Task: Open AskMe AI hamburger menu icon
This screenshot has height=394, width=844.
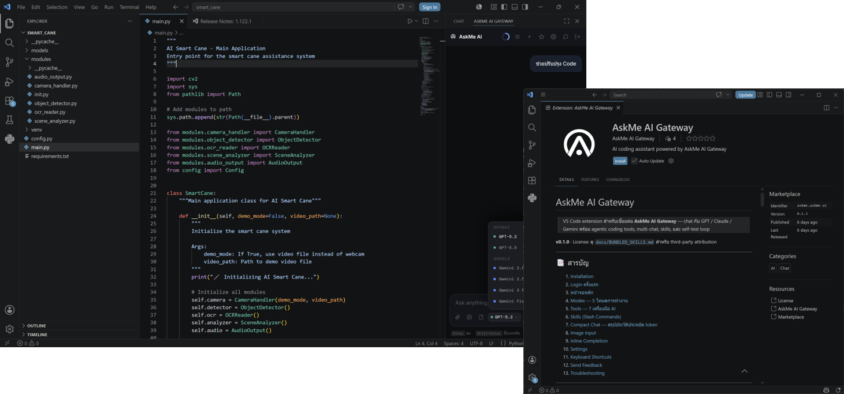Action: [x=517, y=37]
